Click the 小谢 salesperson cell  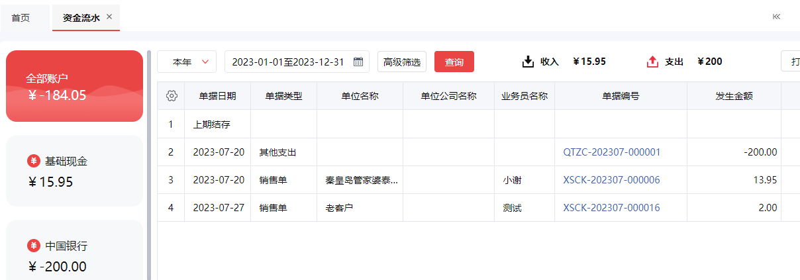point(525,179)
